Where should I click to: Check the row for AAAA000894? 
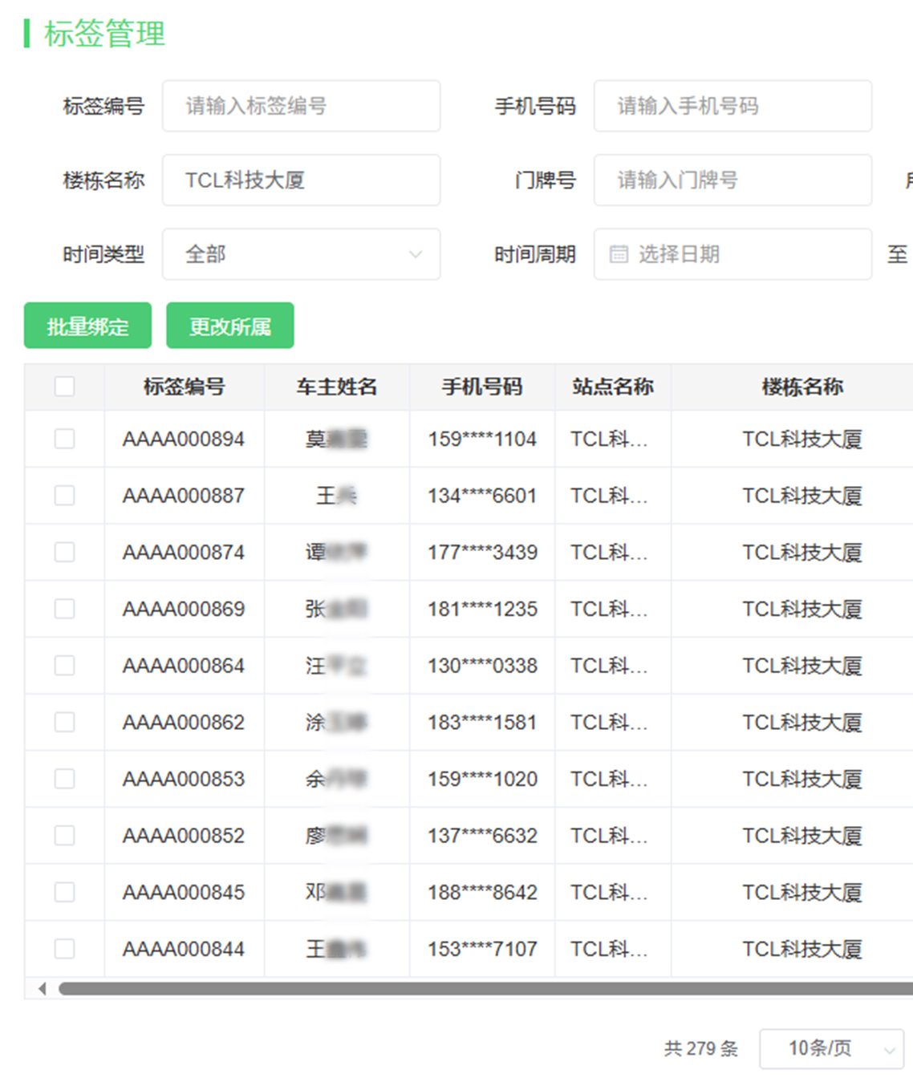(64, 439)
